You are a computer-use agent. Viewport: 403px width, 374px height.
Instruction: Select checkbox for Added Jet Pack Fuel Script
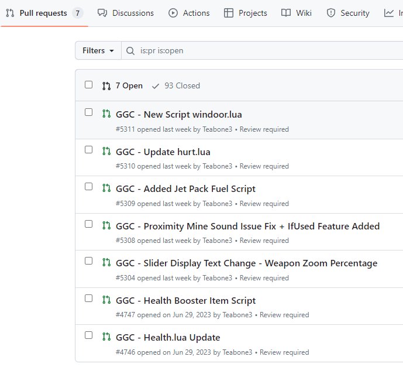[x=89, y=187]
